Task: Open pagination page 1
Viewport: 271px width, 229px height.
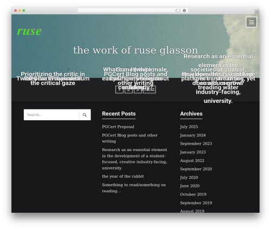Action: [120, 89]
